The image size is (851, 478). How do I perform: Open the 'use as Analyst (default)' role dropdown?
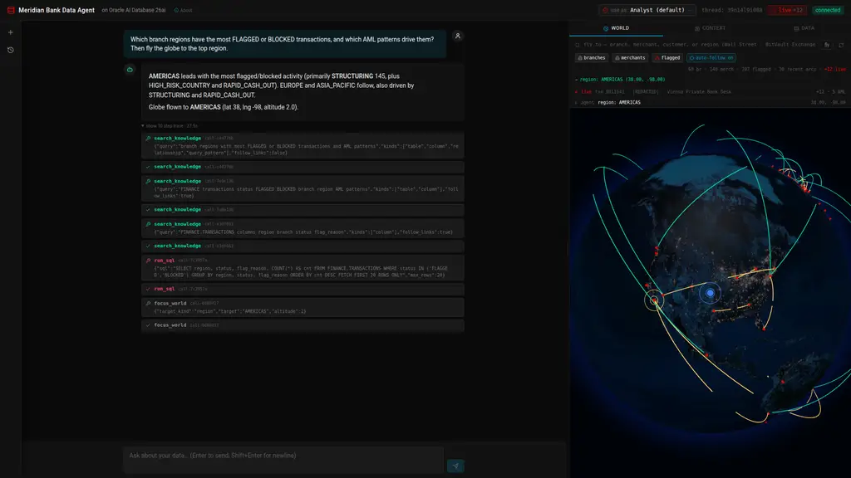(x=647, y=10)
